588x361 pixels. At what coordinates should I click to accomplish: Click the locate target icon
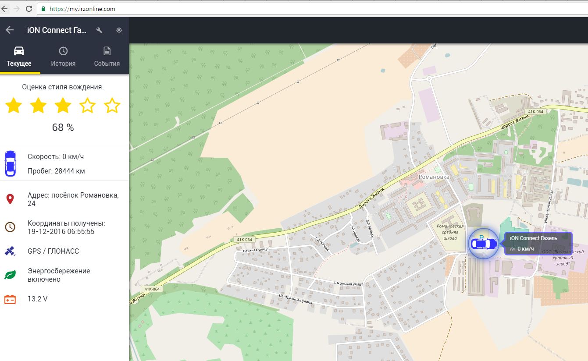pos(119,30)
